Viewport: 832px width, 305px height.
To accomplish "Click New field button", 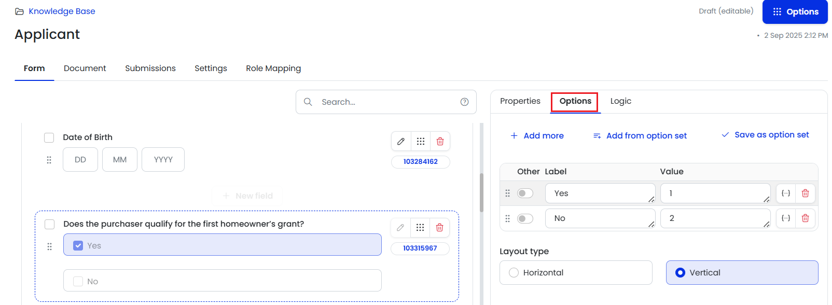I will point(247,196).
